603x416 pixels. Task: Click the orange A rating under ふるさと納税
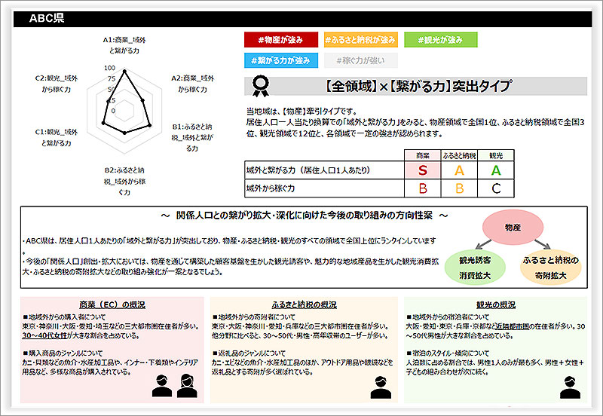pyautogui.click(x=458, y=170)
